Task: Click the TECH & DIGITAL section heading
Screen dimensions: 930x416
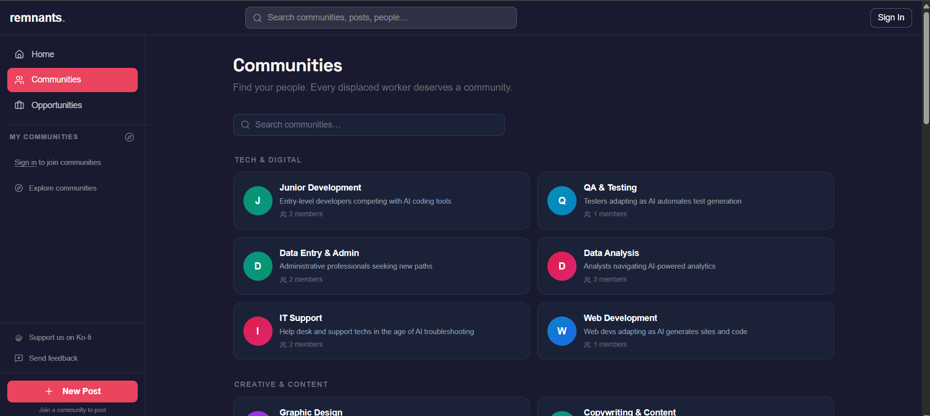Action: point(268,160)
